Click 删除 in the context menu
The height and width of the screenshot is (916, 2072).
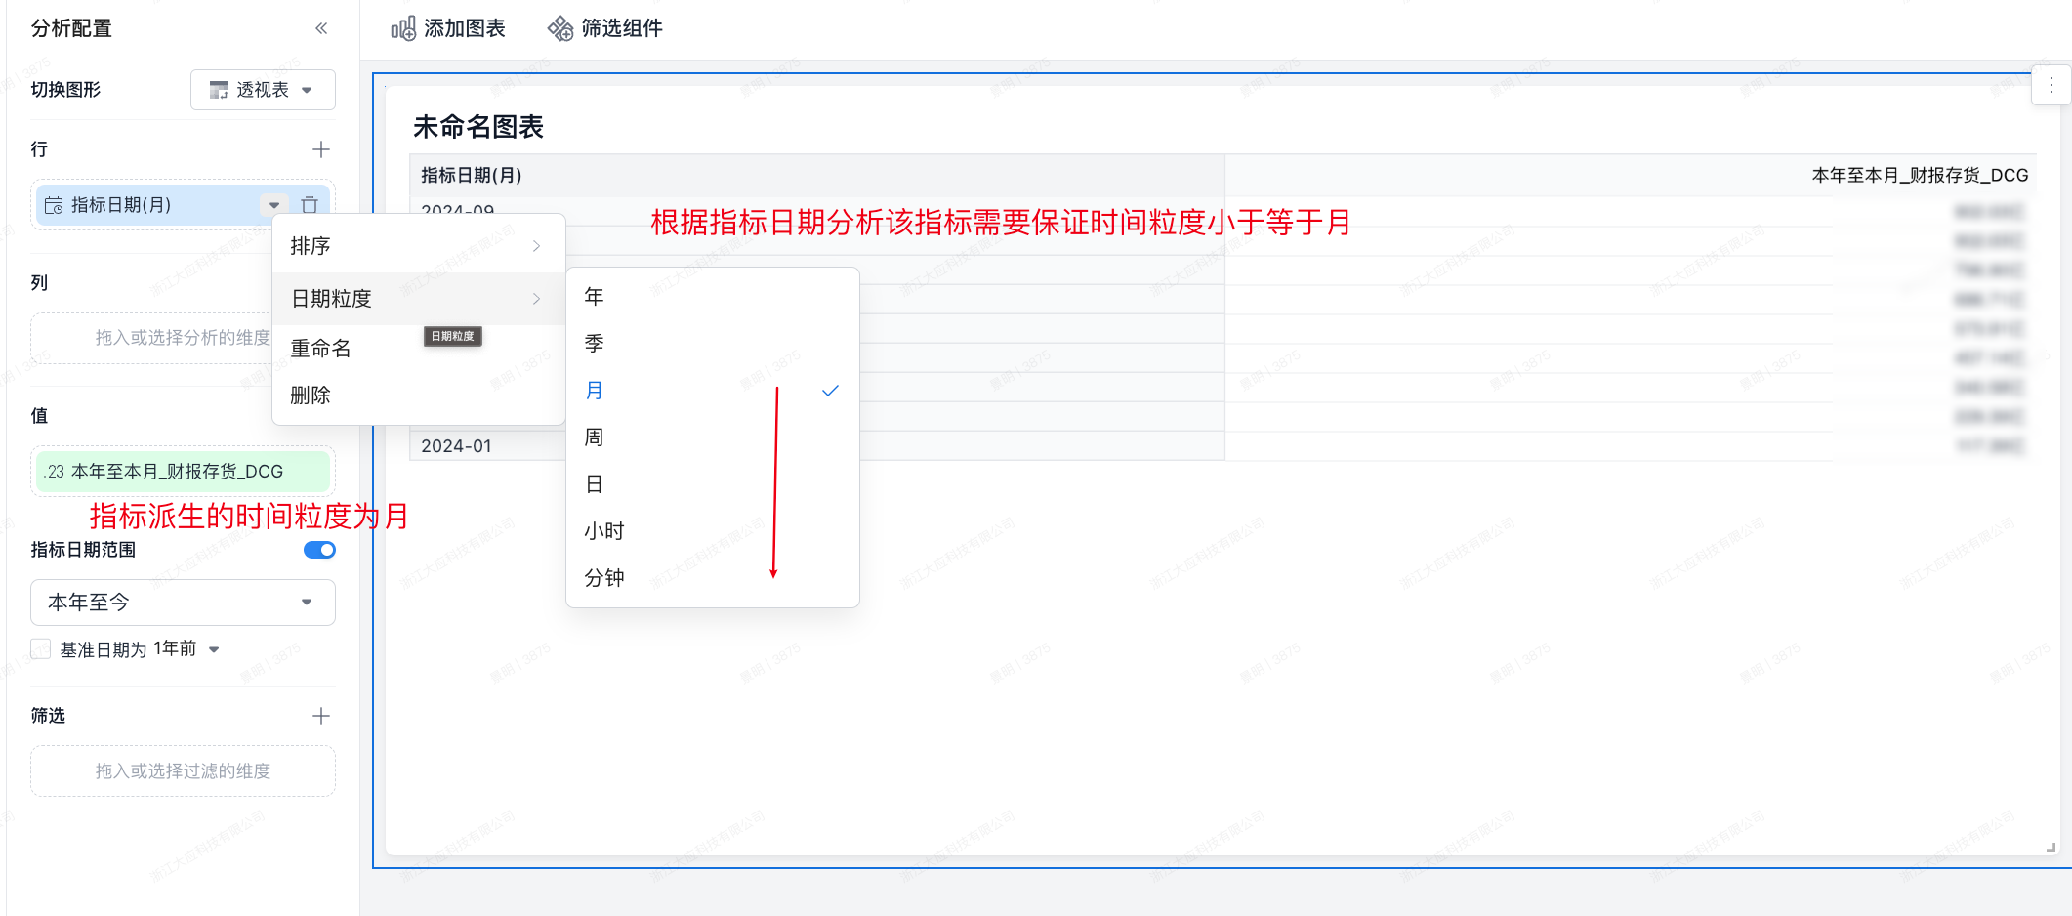pyautogui.click(x=311, y=396)
